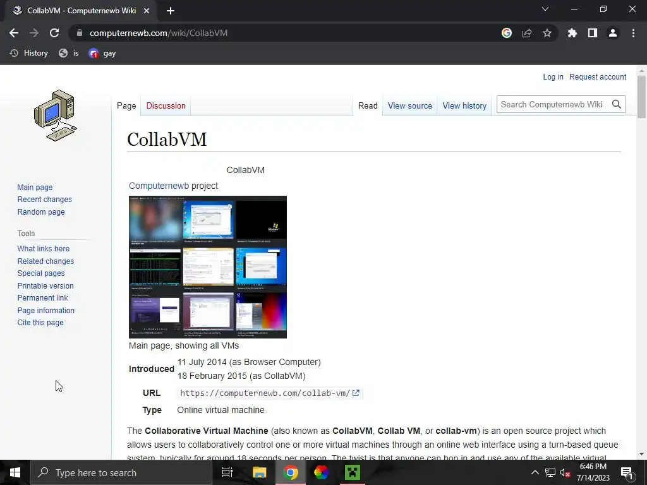Open the 'gay' bookmark
Screen dimensions: 647x485
pyautogui.click(x=102, y=53)
